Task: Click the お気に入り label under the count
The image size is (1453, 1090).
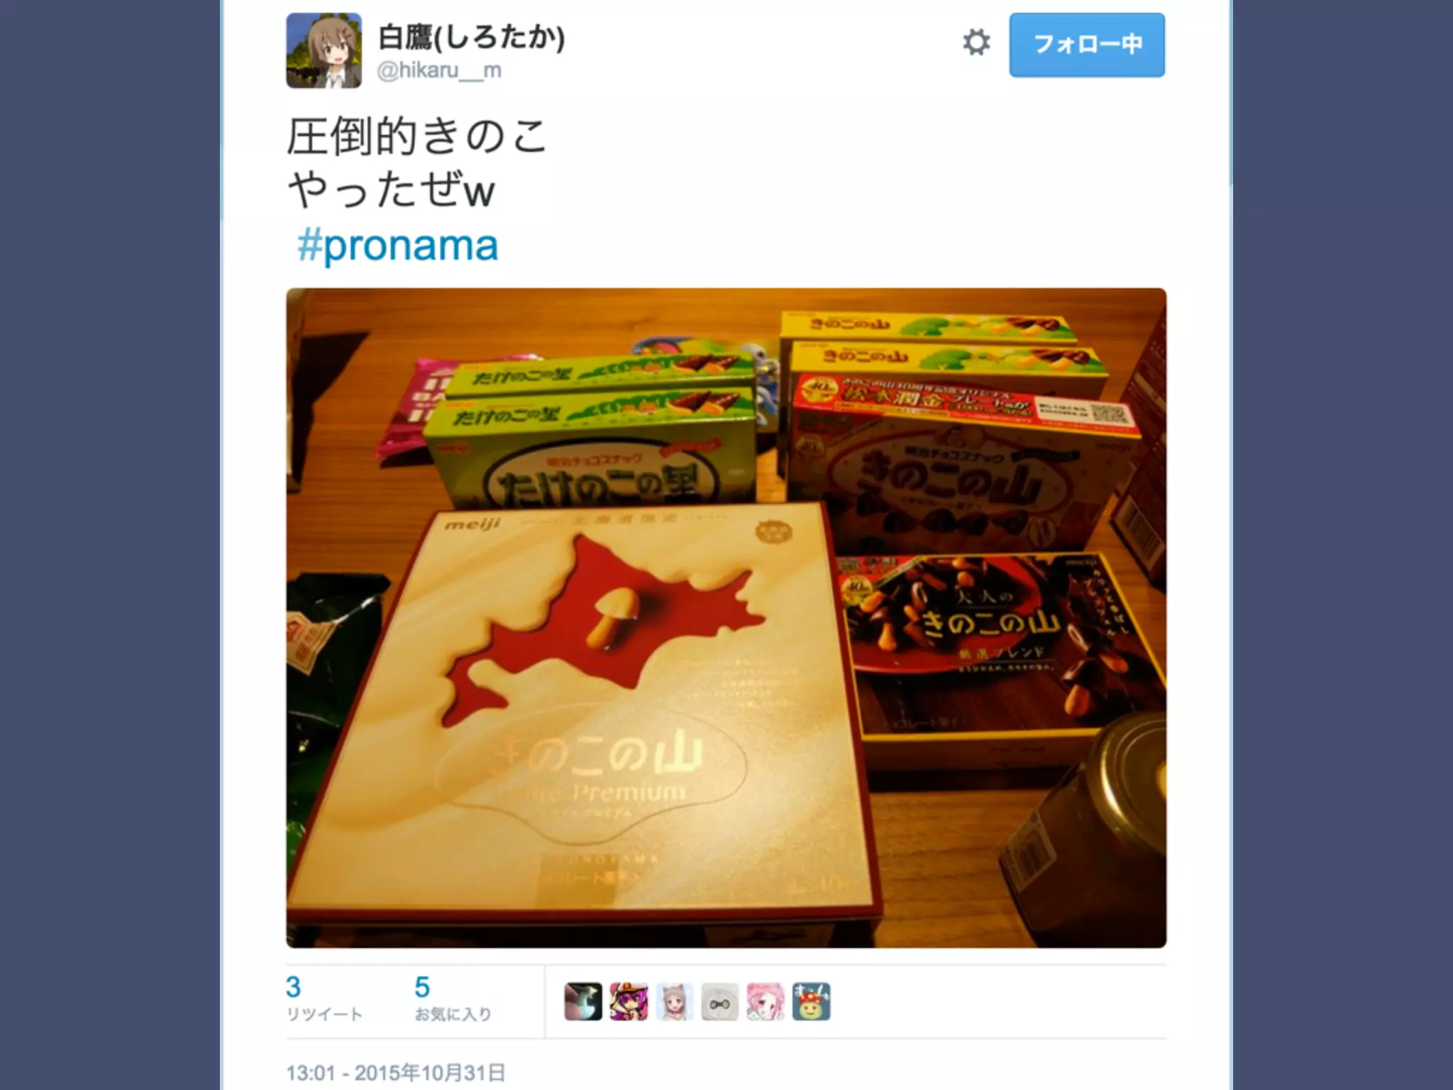Action: pyautogui.click(x=453, y=1014)
